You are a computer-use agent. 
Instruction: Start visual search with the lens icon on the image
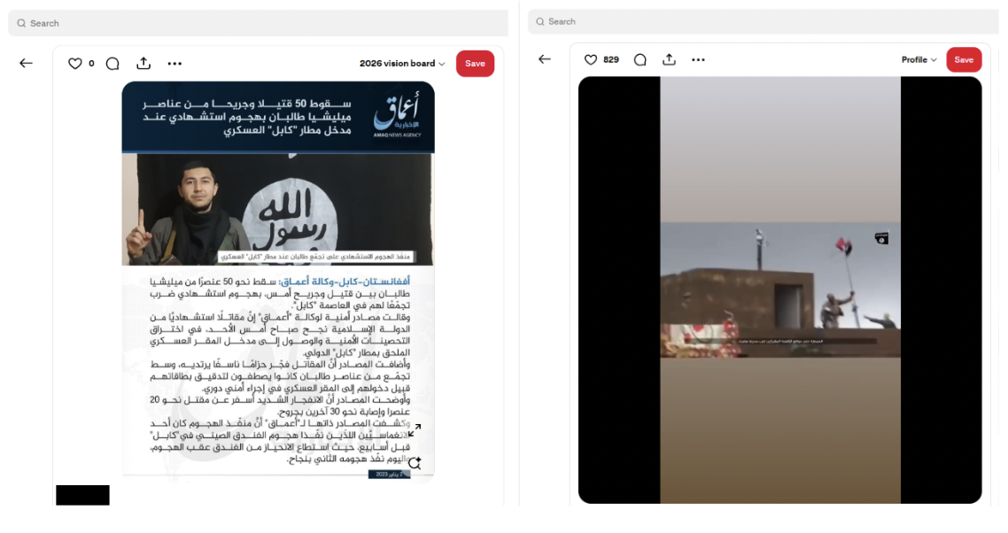pos(414,462)
